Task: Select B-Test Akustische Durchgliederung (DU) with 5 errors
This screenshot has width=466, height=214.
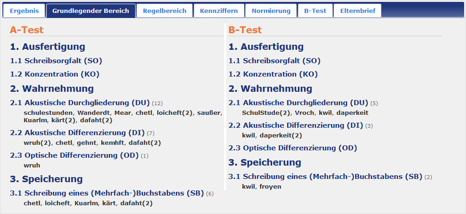Action: (x=298, y=102)
